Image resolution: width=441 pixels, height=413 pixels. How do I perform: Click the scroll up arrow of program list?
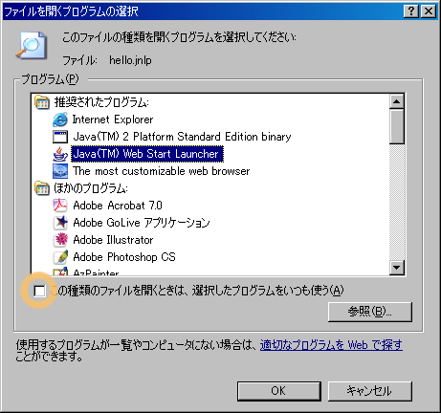397,101
